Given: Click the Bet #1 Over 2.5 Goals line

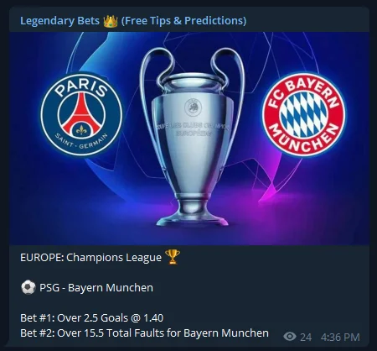Looking at the screenshot, I should point(92,318).
